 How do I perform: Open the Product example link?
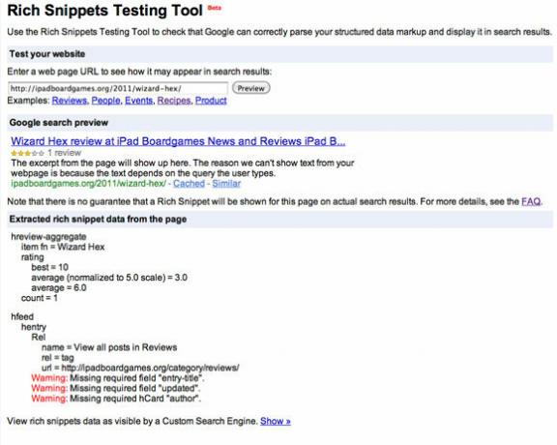click(x=211, y=101)
